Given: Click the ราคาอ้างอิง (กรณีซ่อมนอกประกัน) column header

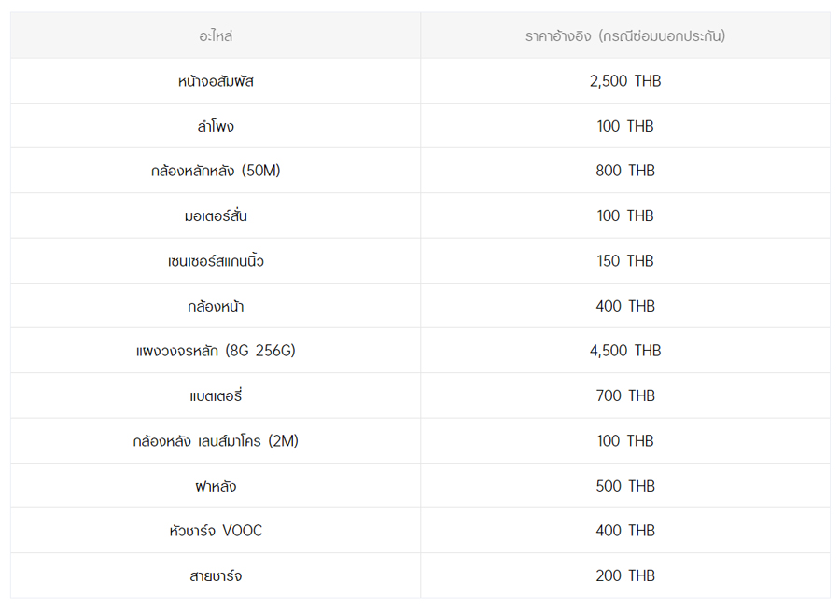Looking at the screenshot, I should [624, 36].
